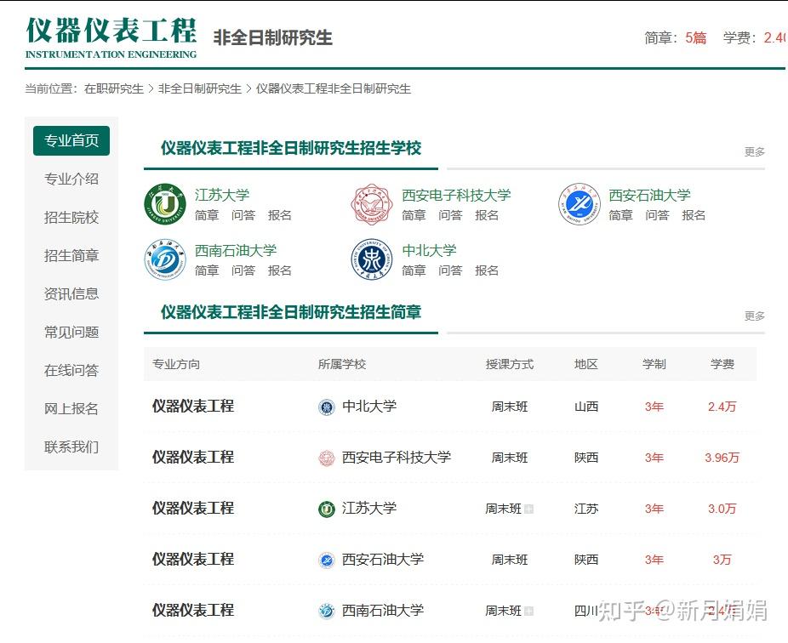Click the 西安石油大学 large logo
Screen dimensions: 788x643
[579, 204]
